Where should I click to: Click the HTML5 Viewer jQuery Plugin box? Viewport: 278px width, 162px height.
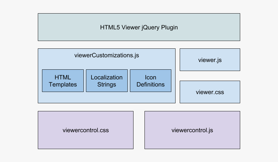[139, 27]
